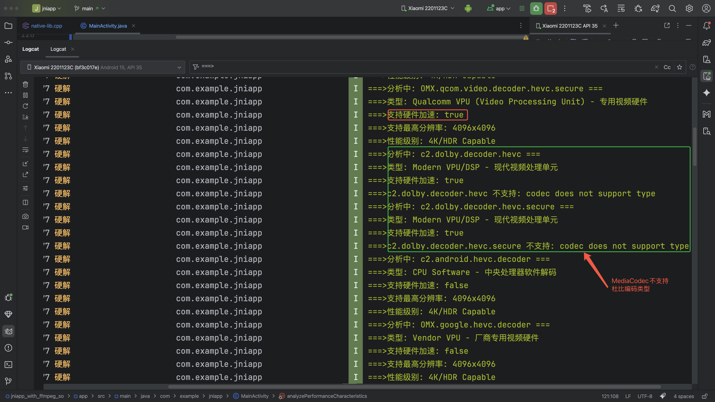Restart logcat with refresh icon
This screenshot has width=715, height=402.
coord(25,106)
